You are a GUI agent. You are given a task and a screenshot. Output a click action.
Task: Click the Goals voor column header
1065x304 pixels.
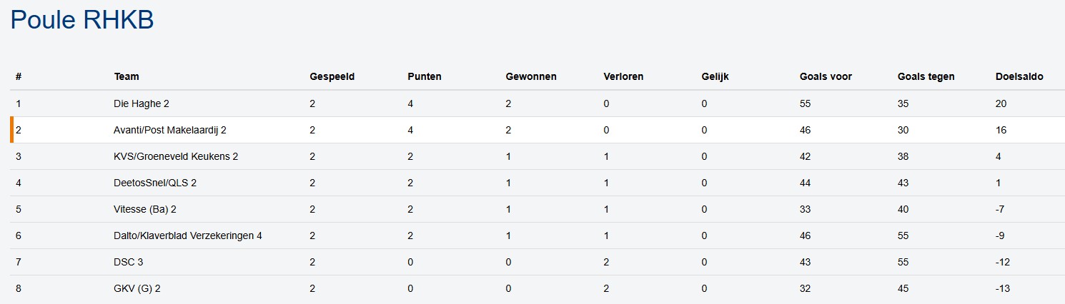(x=826, y=77)
